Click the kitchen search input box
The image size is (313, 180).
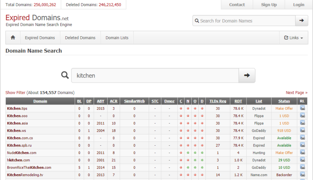pyautogui.click(x=155, y=75)
